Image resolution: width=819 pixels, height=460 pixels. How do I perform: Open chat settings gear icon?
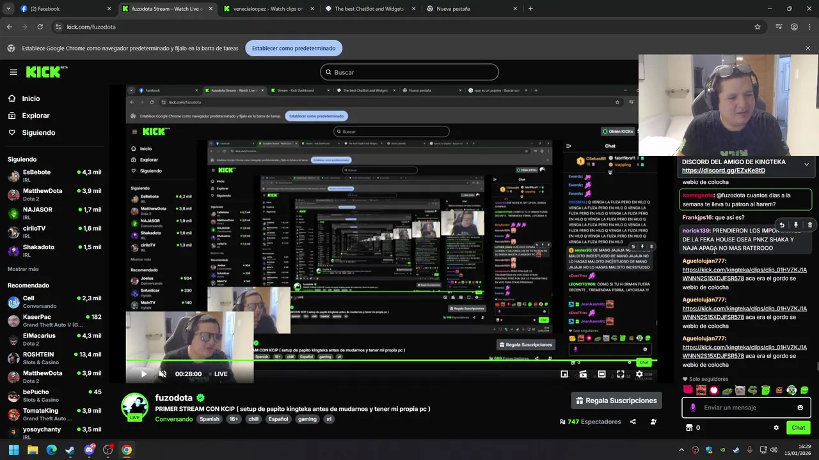776,428
